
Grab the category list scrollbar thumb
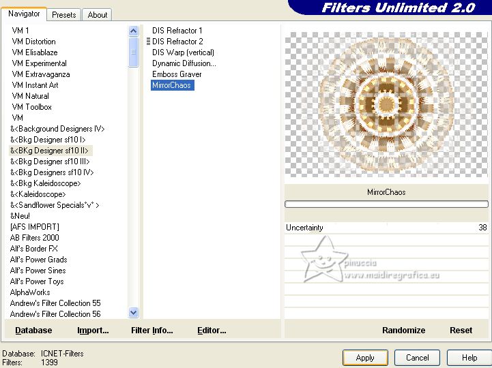point(133,52)
